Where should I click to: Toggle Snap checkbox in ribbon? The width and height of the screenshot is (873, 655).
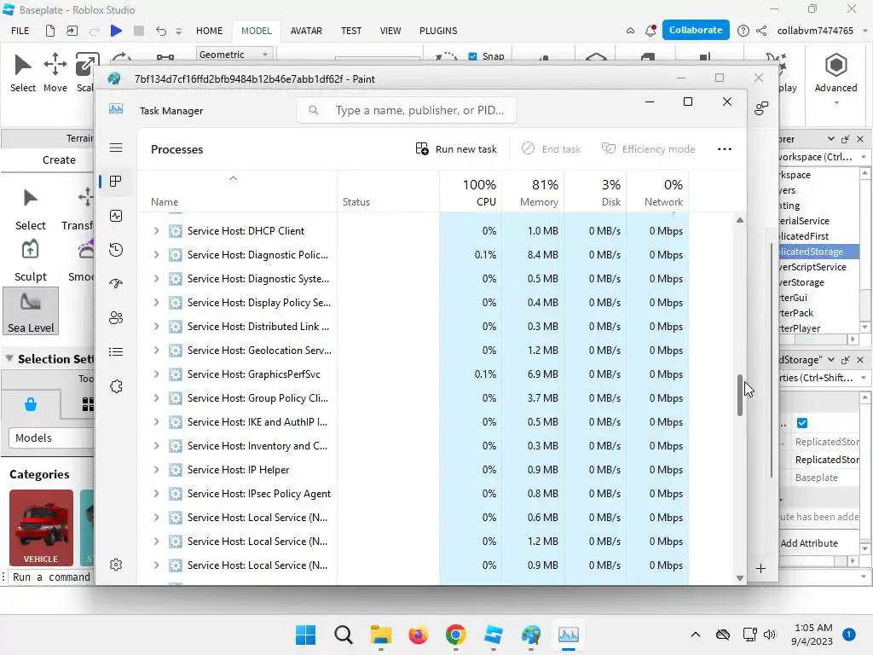[x=472, y=56]
